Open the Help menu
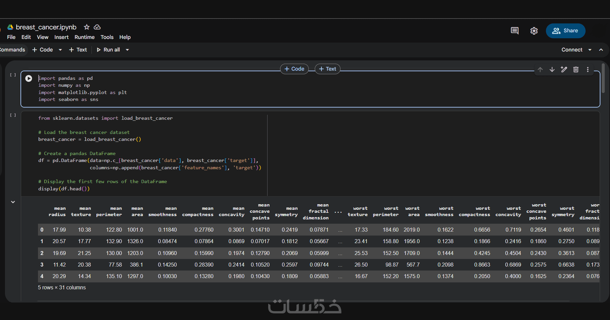This screenshot has width=610, height=320. [125, 37]
